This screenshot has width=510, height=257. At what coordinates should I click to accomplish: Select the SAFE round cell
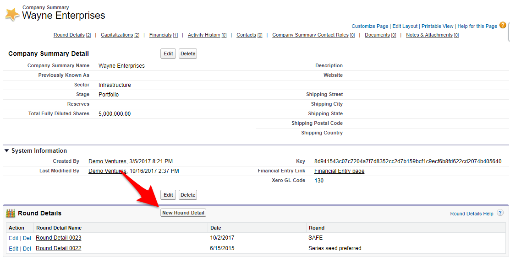tap(316, 238)
